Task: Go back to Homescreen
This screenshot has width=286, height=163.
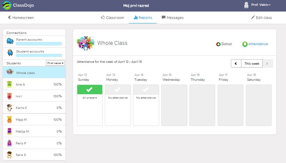Action: 21,18
